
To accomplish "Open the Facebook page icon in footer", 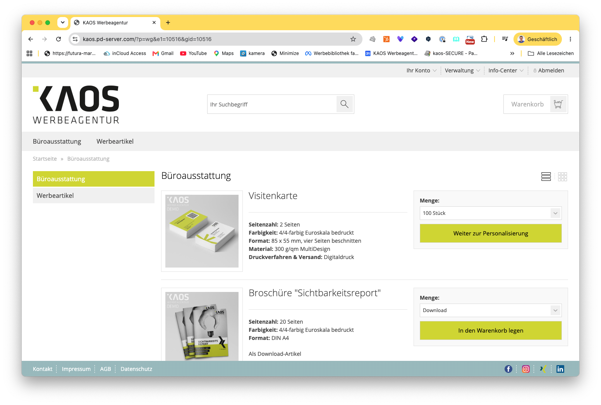I will coord(508,369).
